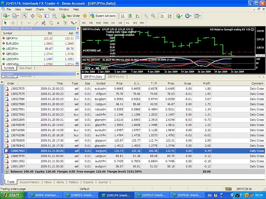Sort orders by the Symbol column header
266x199 pixels.
click(99, 83)
